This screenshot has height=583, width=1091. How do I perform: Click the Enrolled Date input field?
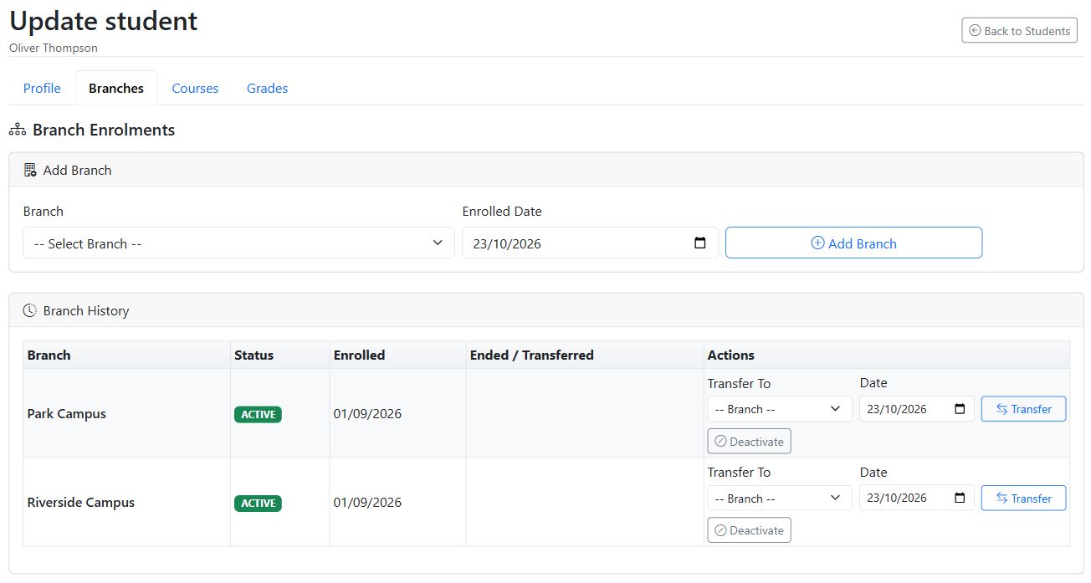pyautogui.click(x=590, y=243)
